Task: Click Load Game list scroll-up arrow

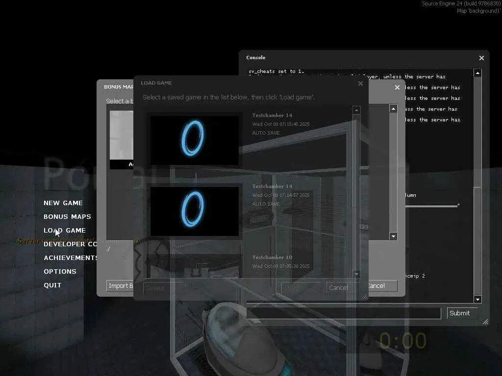Action: (356, 110)
